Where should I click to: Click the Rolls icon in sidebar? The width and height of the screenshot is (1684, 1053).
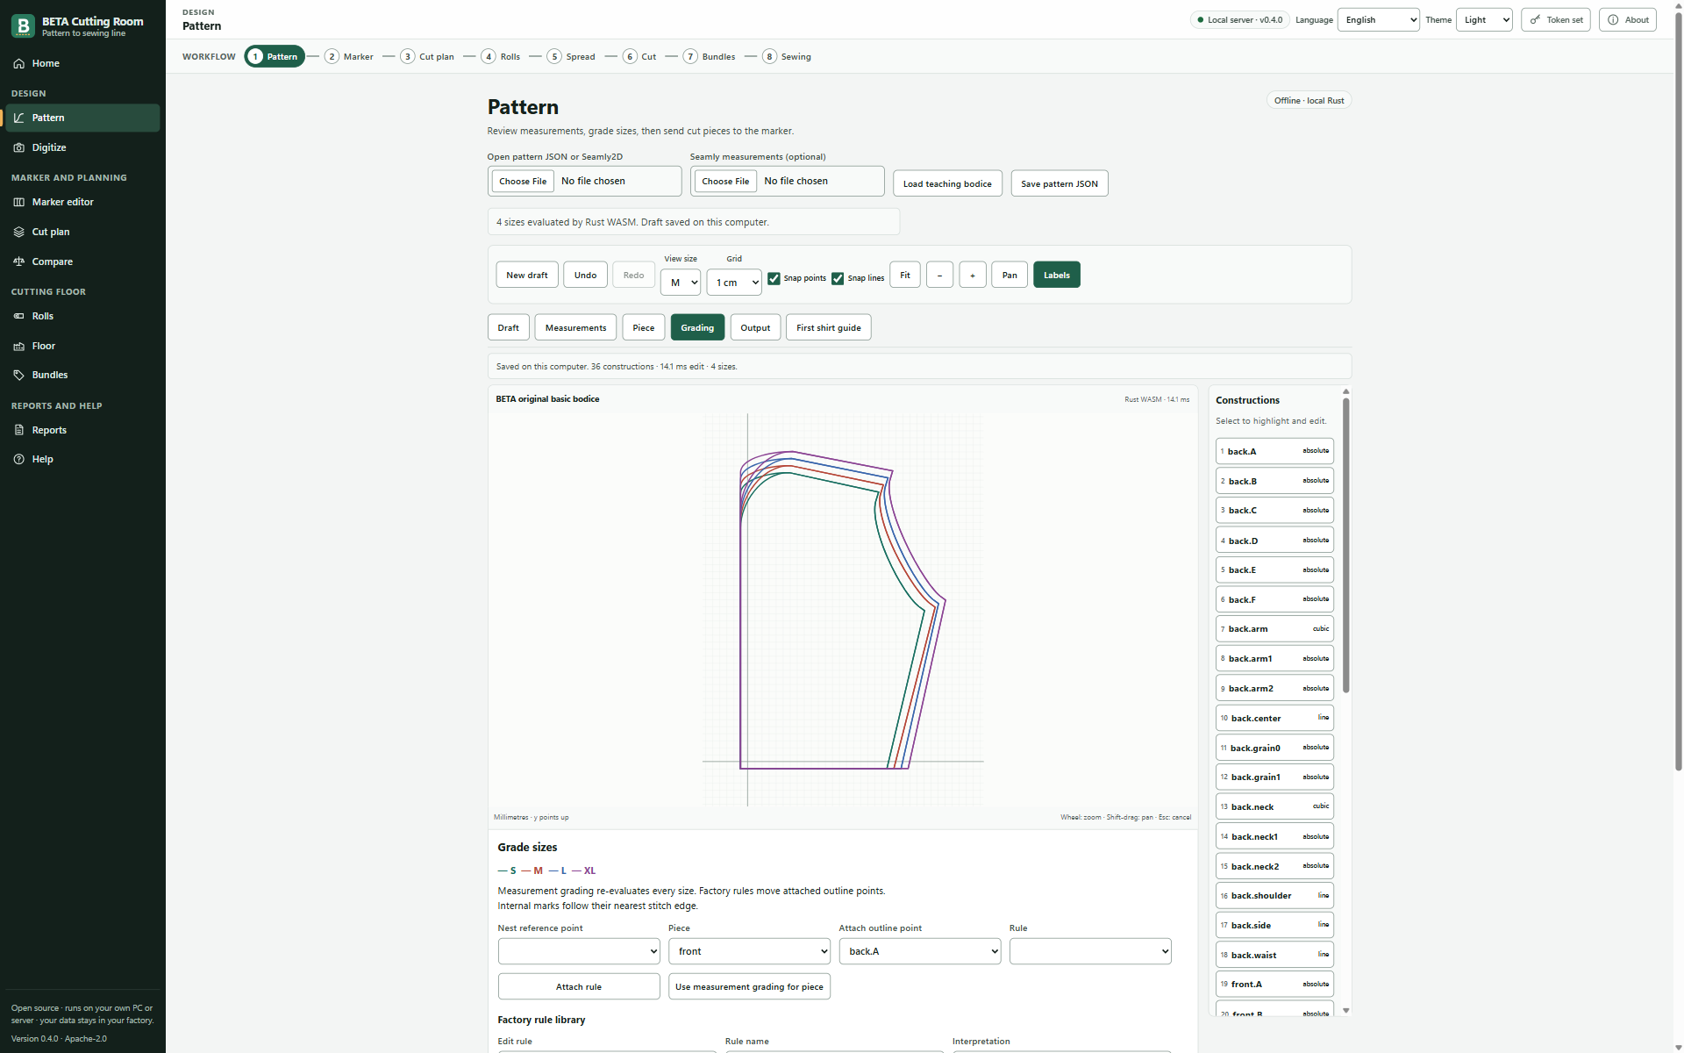click(x=19, y=316)
